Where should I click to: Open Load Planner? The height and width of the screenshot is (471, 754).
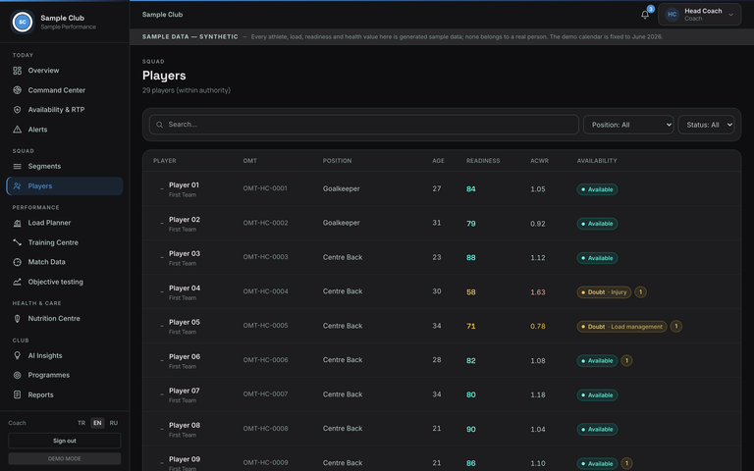pyautogui.click(x=65, y=223)
